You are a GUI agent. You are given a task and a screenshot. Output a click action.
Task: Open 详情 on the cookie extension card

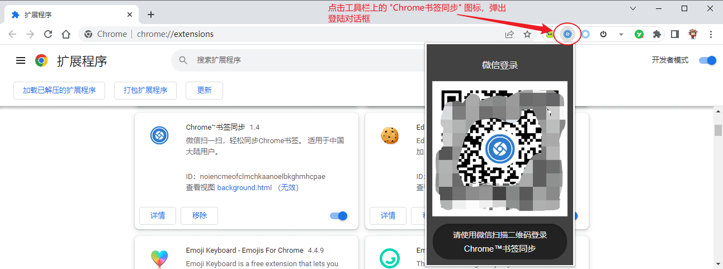[388, 215]
